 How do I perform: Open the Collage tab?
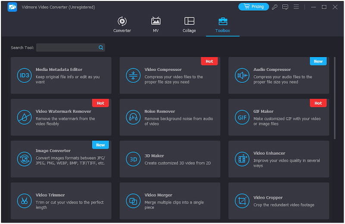tap(189, 25)
